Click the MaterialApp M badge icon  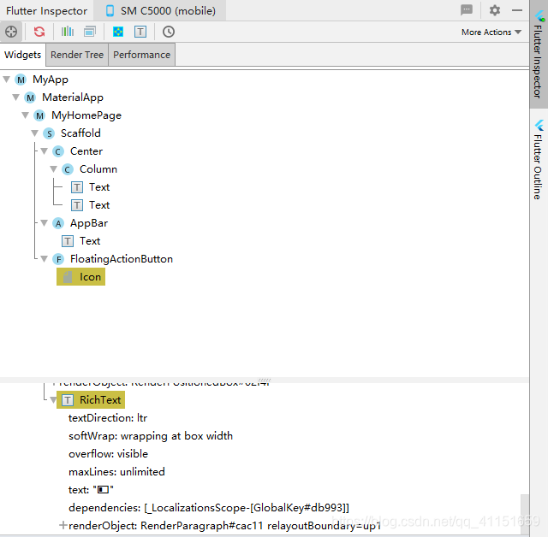click(x=31, y=97)
